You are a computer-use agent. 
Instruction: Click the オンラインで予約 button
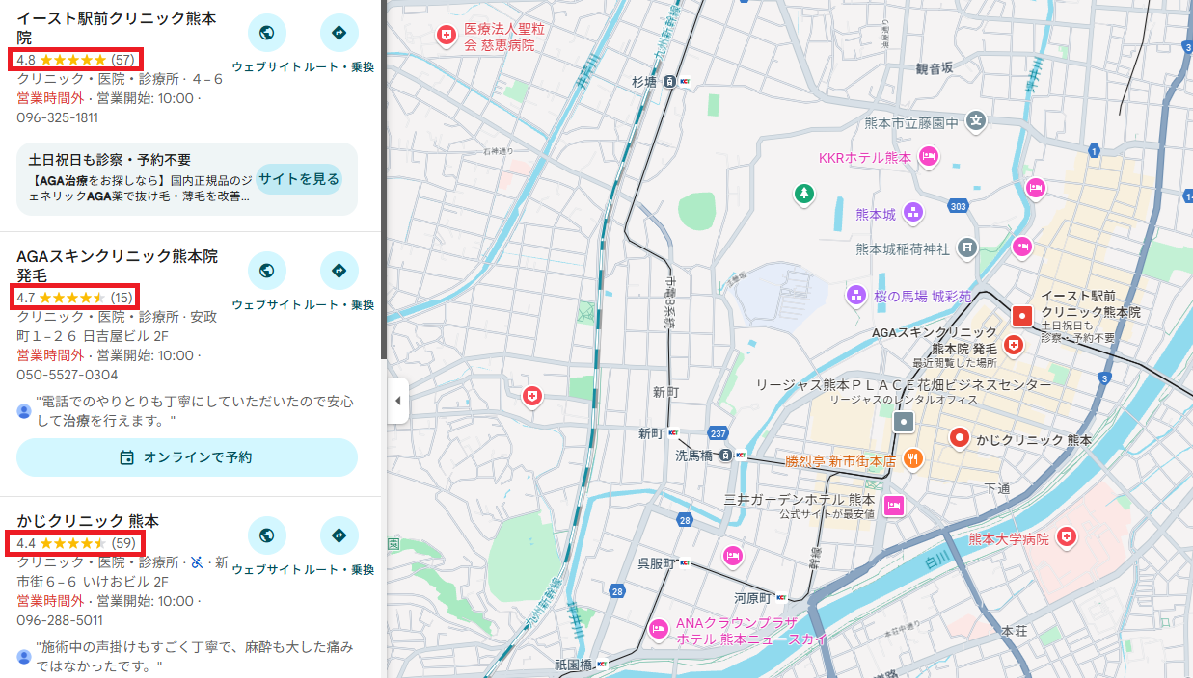[x=187, y=457]
